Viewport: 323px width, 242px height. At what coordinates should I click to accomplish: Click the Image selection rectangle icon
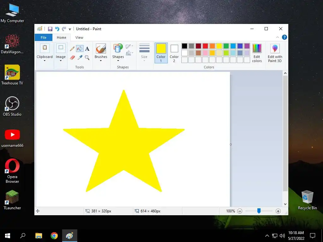(x=61, y=48)
